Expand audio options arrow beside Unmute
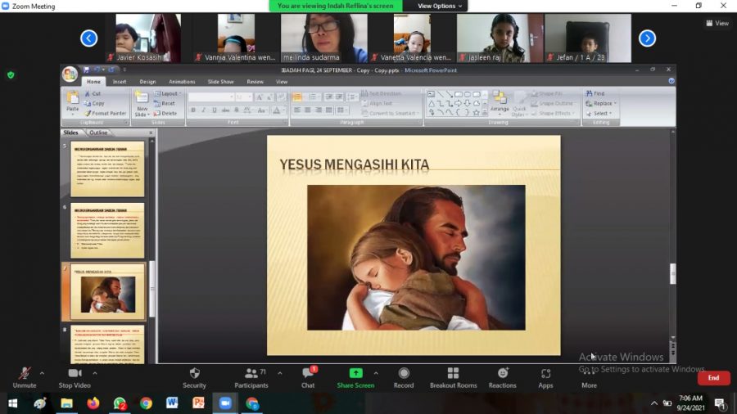The image size is (737, 414). [x=46, y=373]
